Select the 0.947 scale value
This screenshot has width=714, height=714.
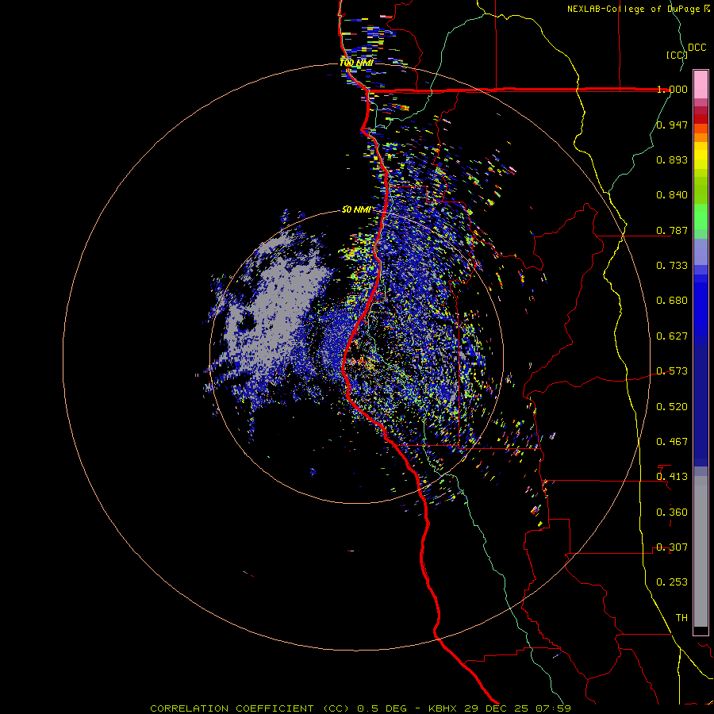pos(672,125)
